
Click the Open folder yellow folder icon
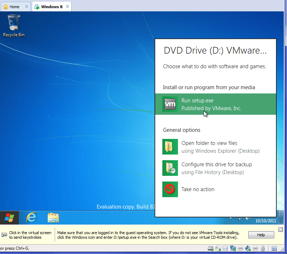pyautogui.click(x=170, y=147)
